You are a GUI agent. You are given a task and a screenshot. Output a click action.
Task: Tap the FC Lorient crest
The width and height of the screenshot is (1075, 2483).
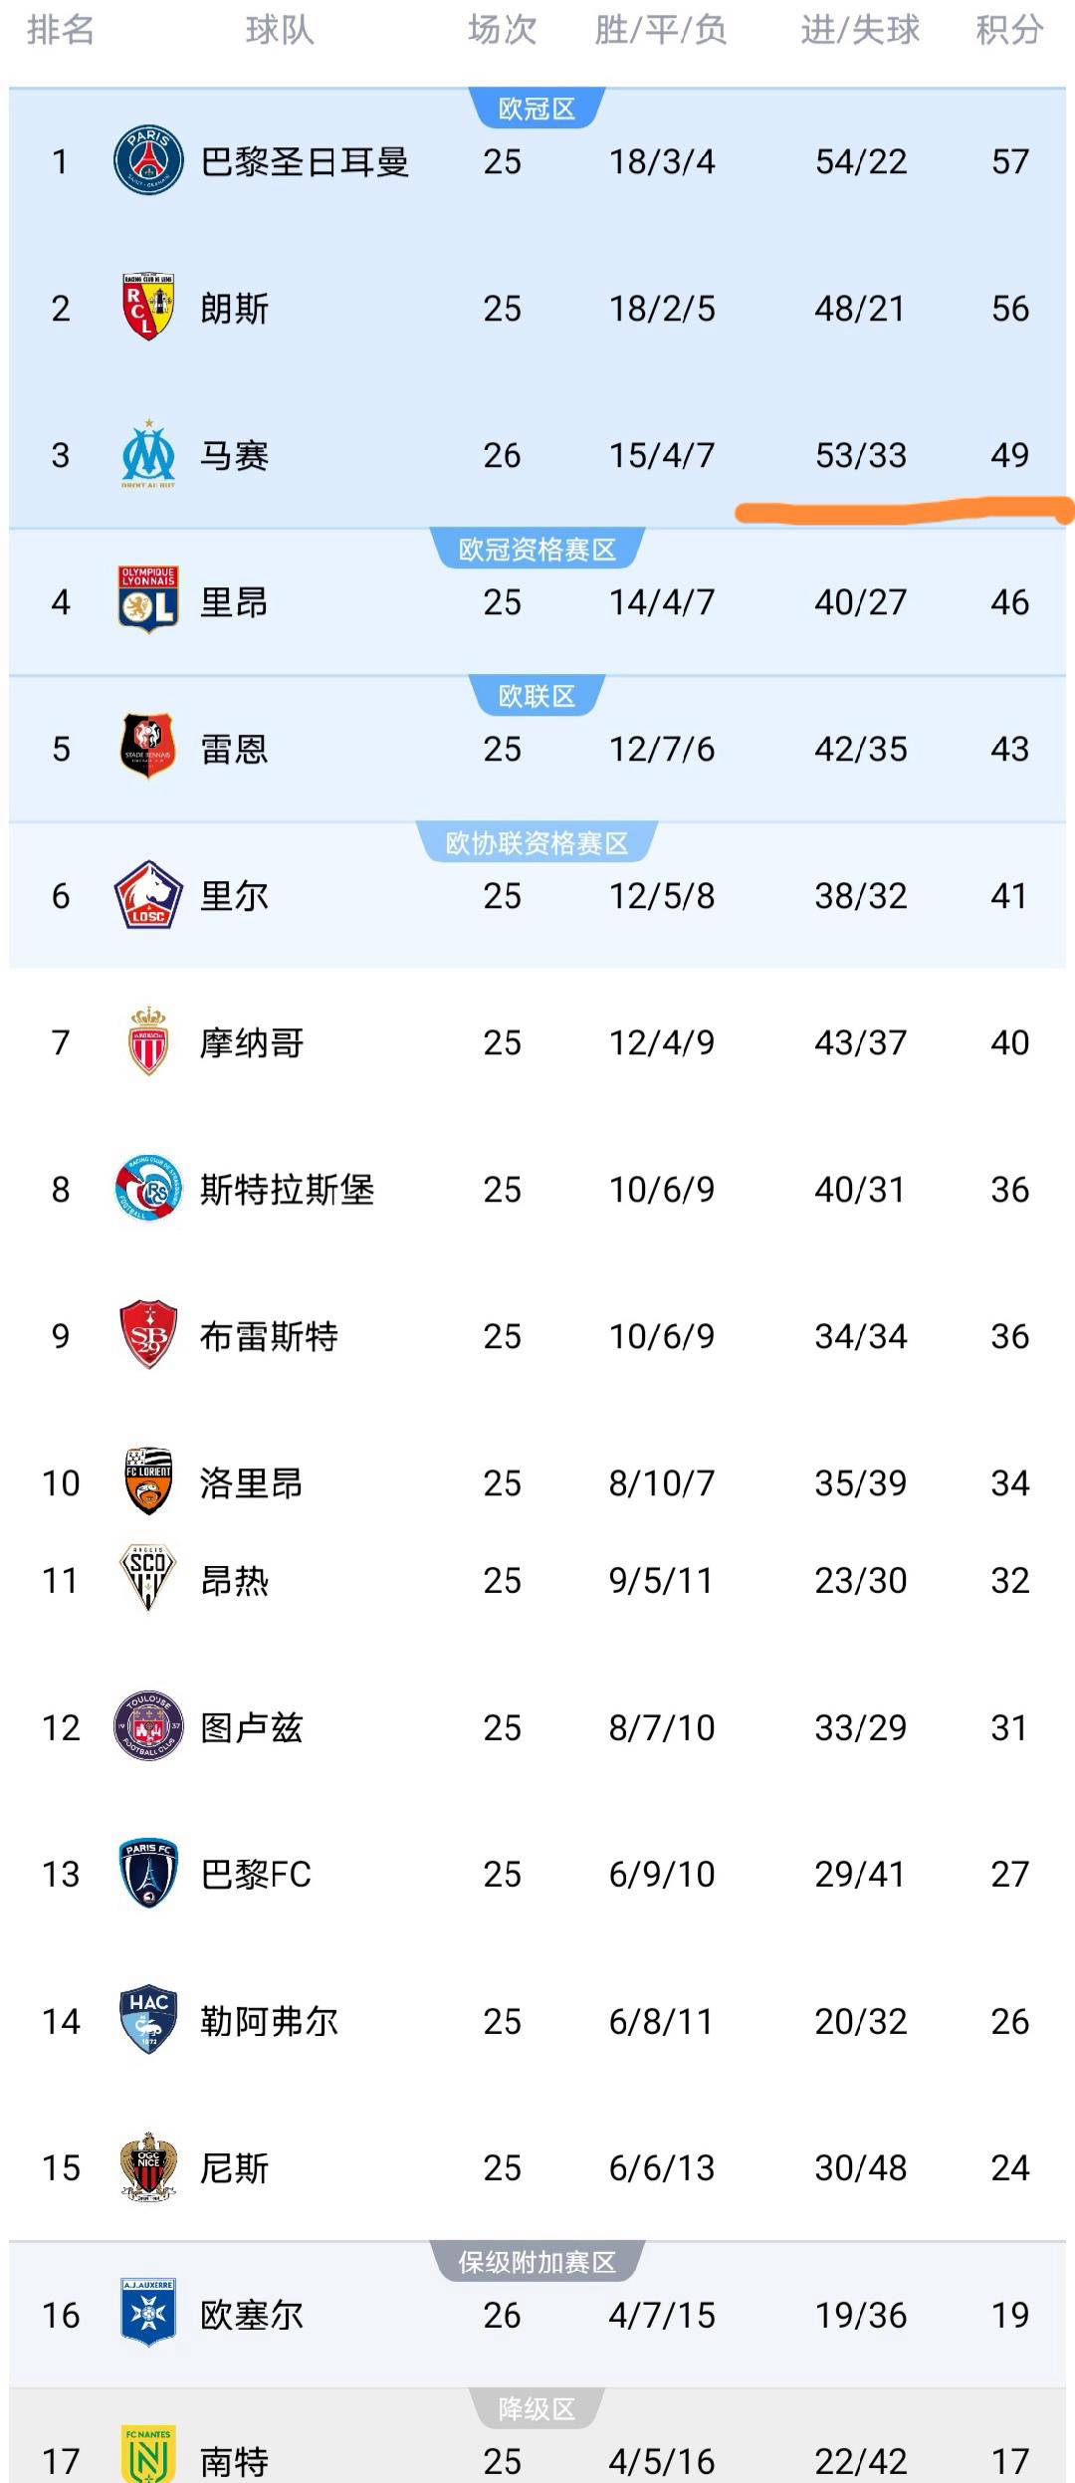148,1481
